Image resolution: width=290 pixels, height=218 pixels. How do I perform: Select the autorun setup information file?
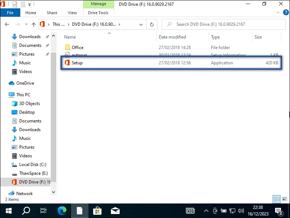pyautogui.click(x=80, y=55)
